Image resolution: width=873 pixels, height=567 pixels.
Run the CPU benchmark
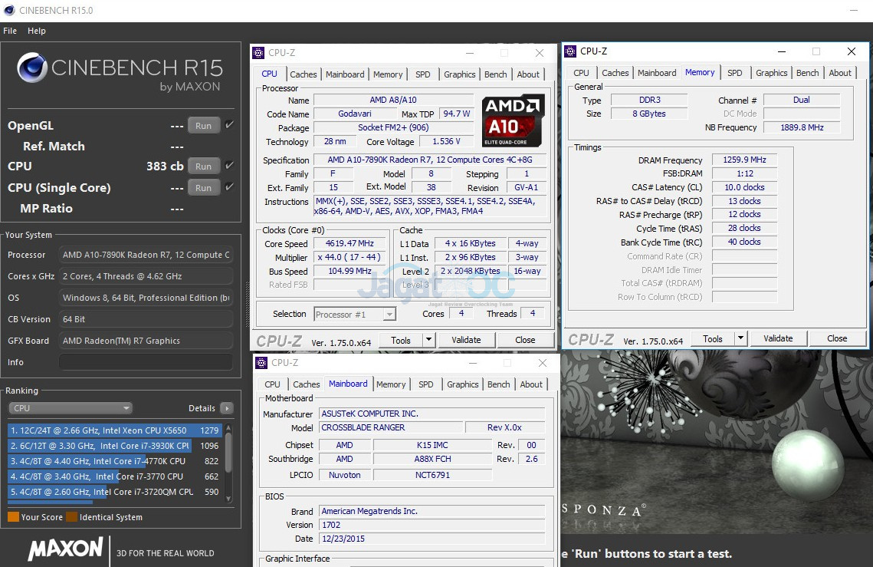[x=203, y=166]
